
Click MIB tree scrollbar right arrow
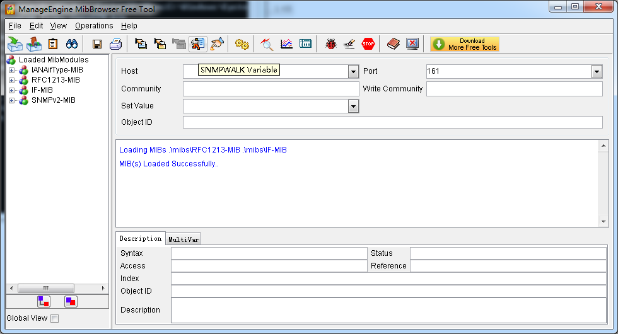click(103, 289)
